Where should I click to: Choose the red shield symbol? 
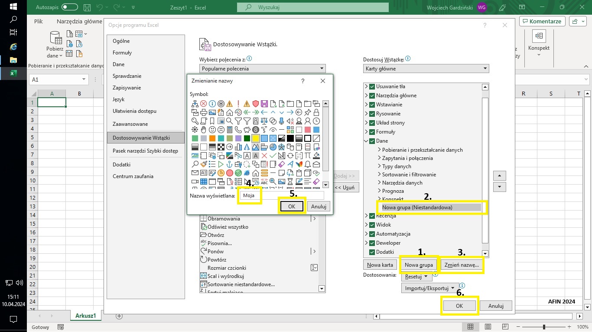pyautogui.click(x=256, y=104)
